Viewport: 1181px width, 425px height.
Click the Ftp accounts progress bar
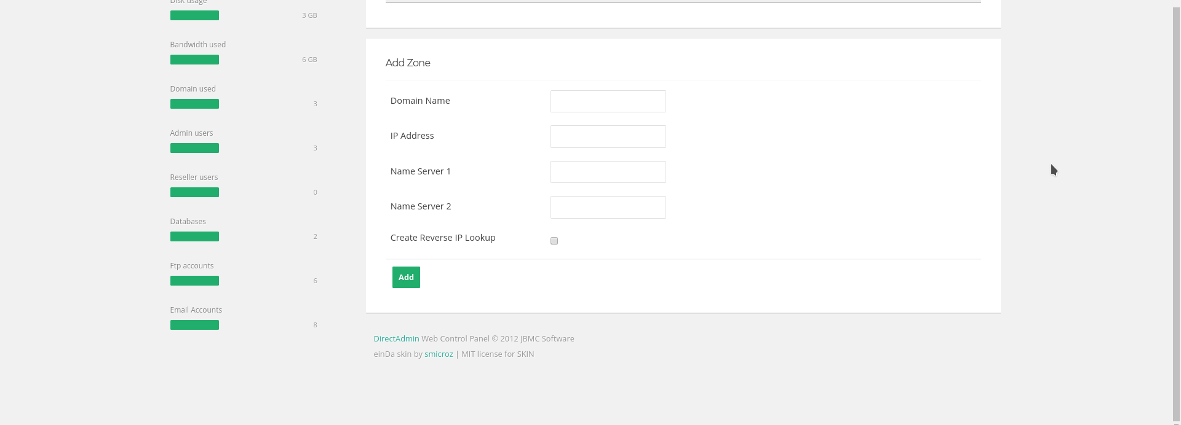tap(194, 281)
